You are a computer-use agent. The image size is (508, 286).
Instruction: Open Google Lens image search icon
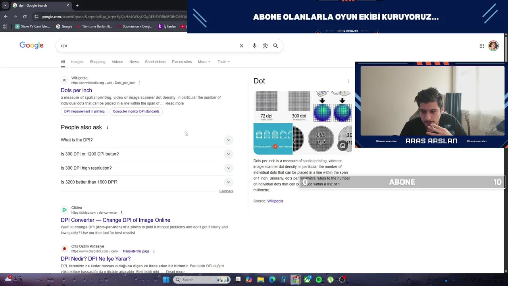265,46
